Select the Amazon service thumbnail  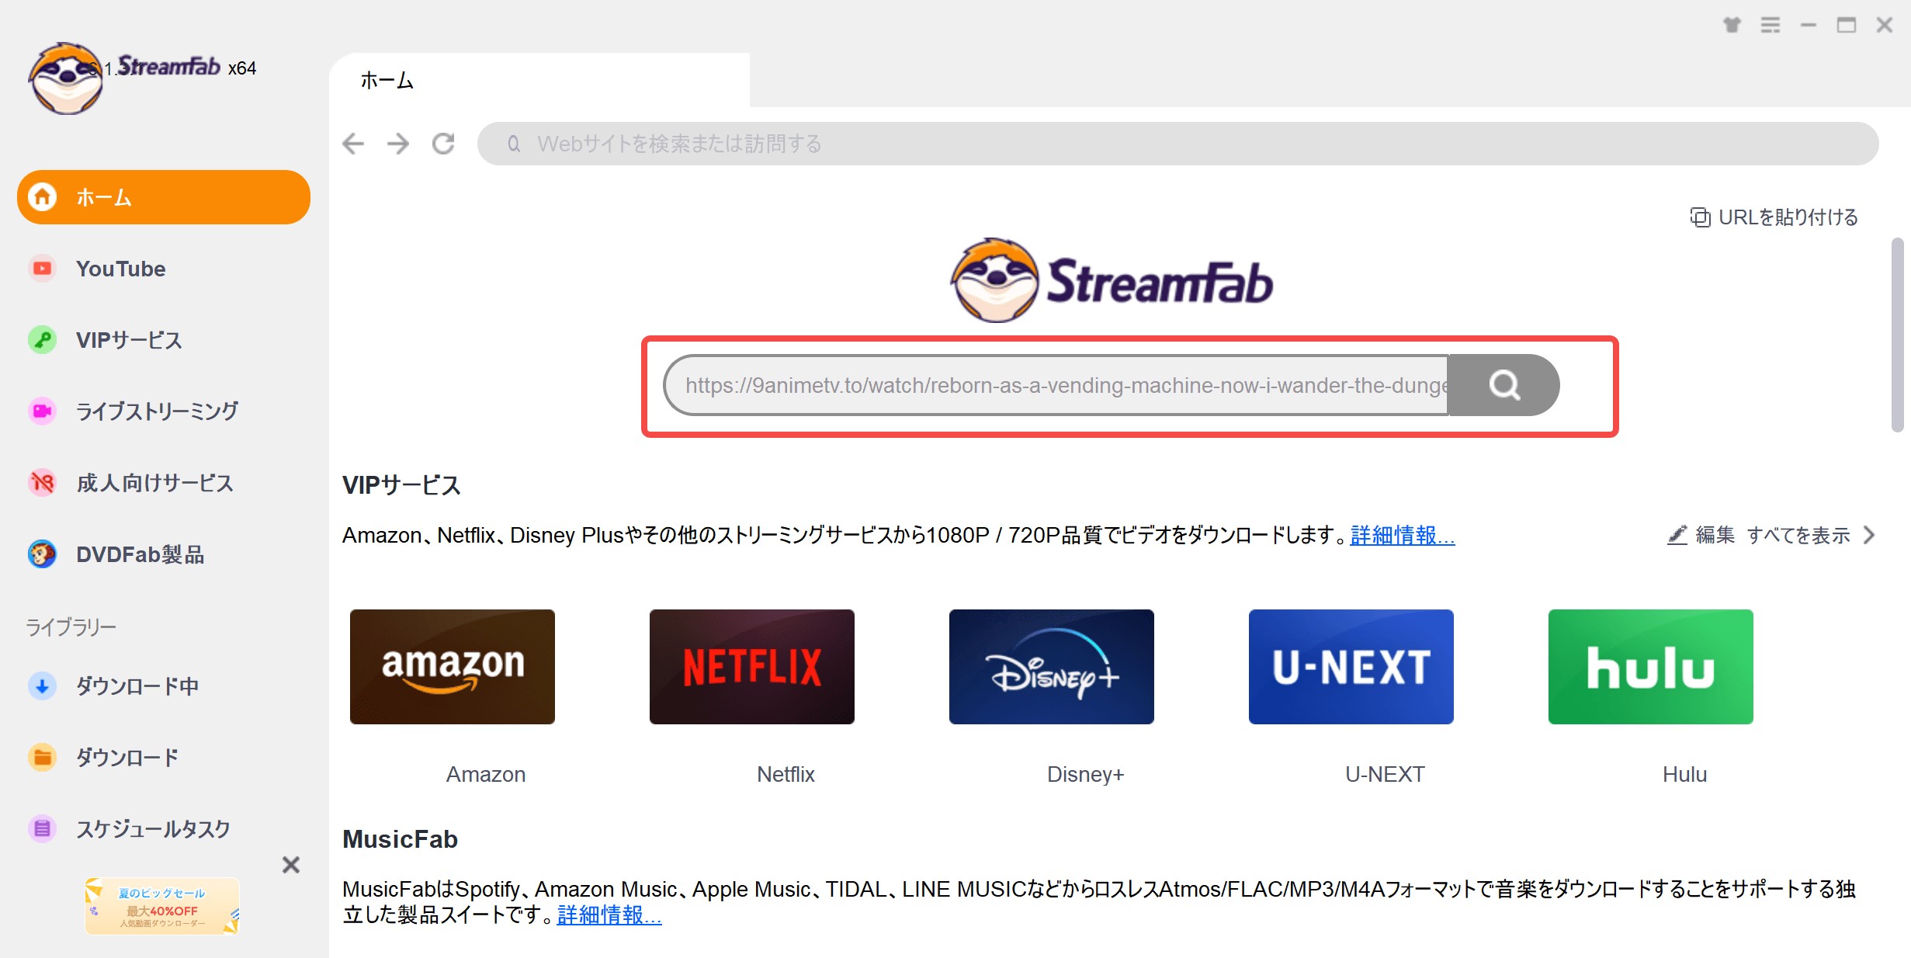pyautogui.click(x=453, y=667)
